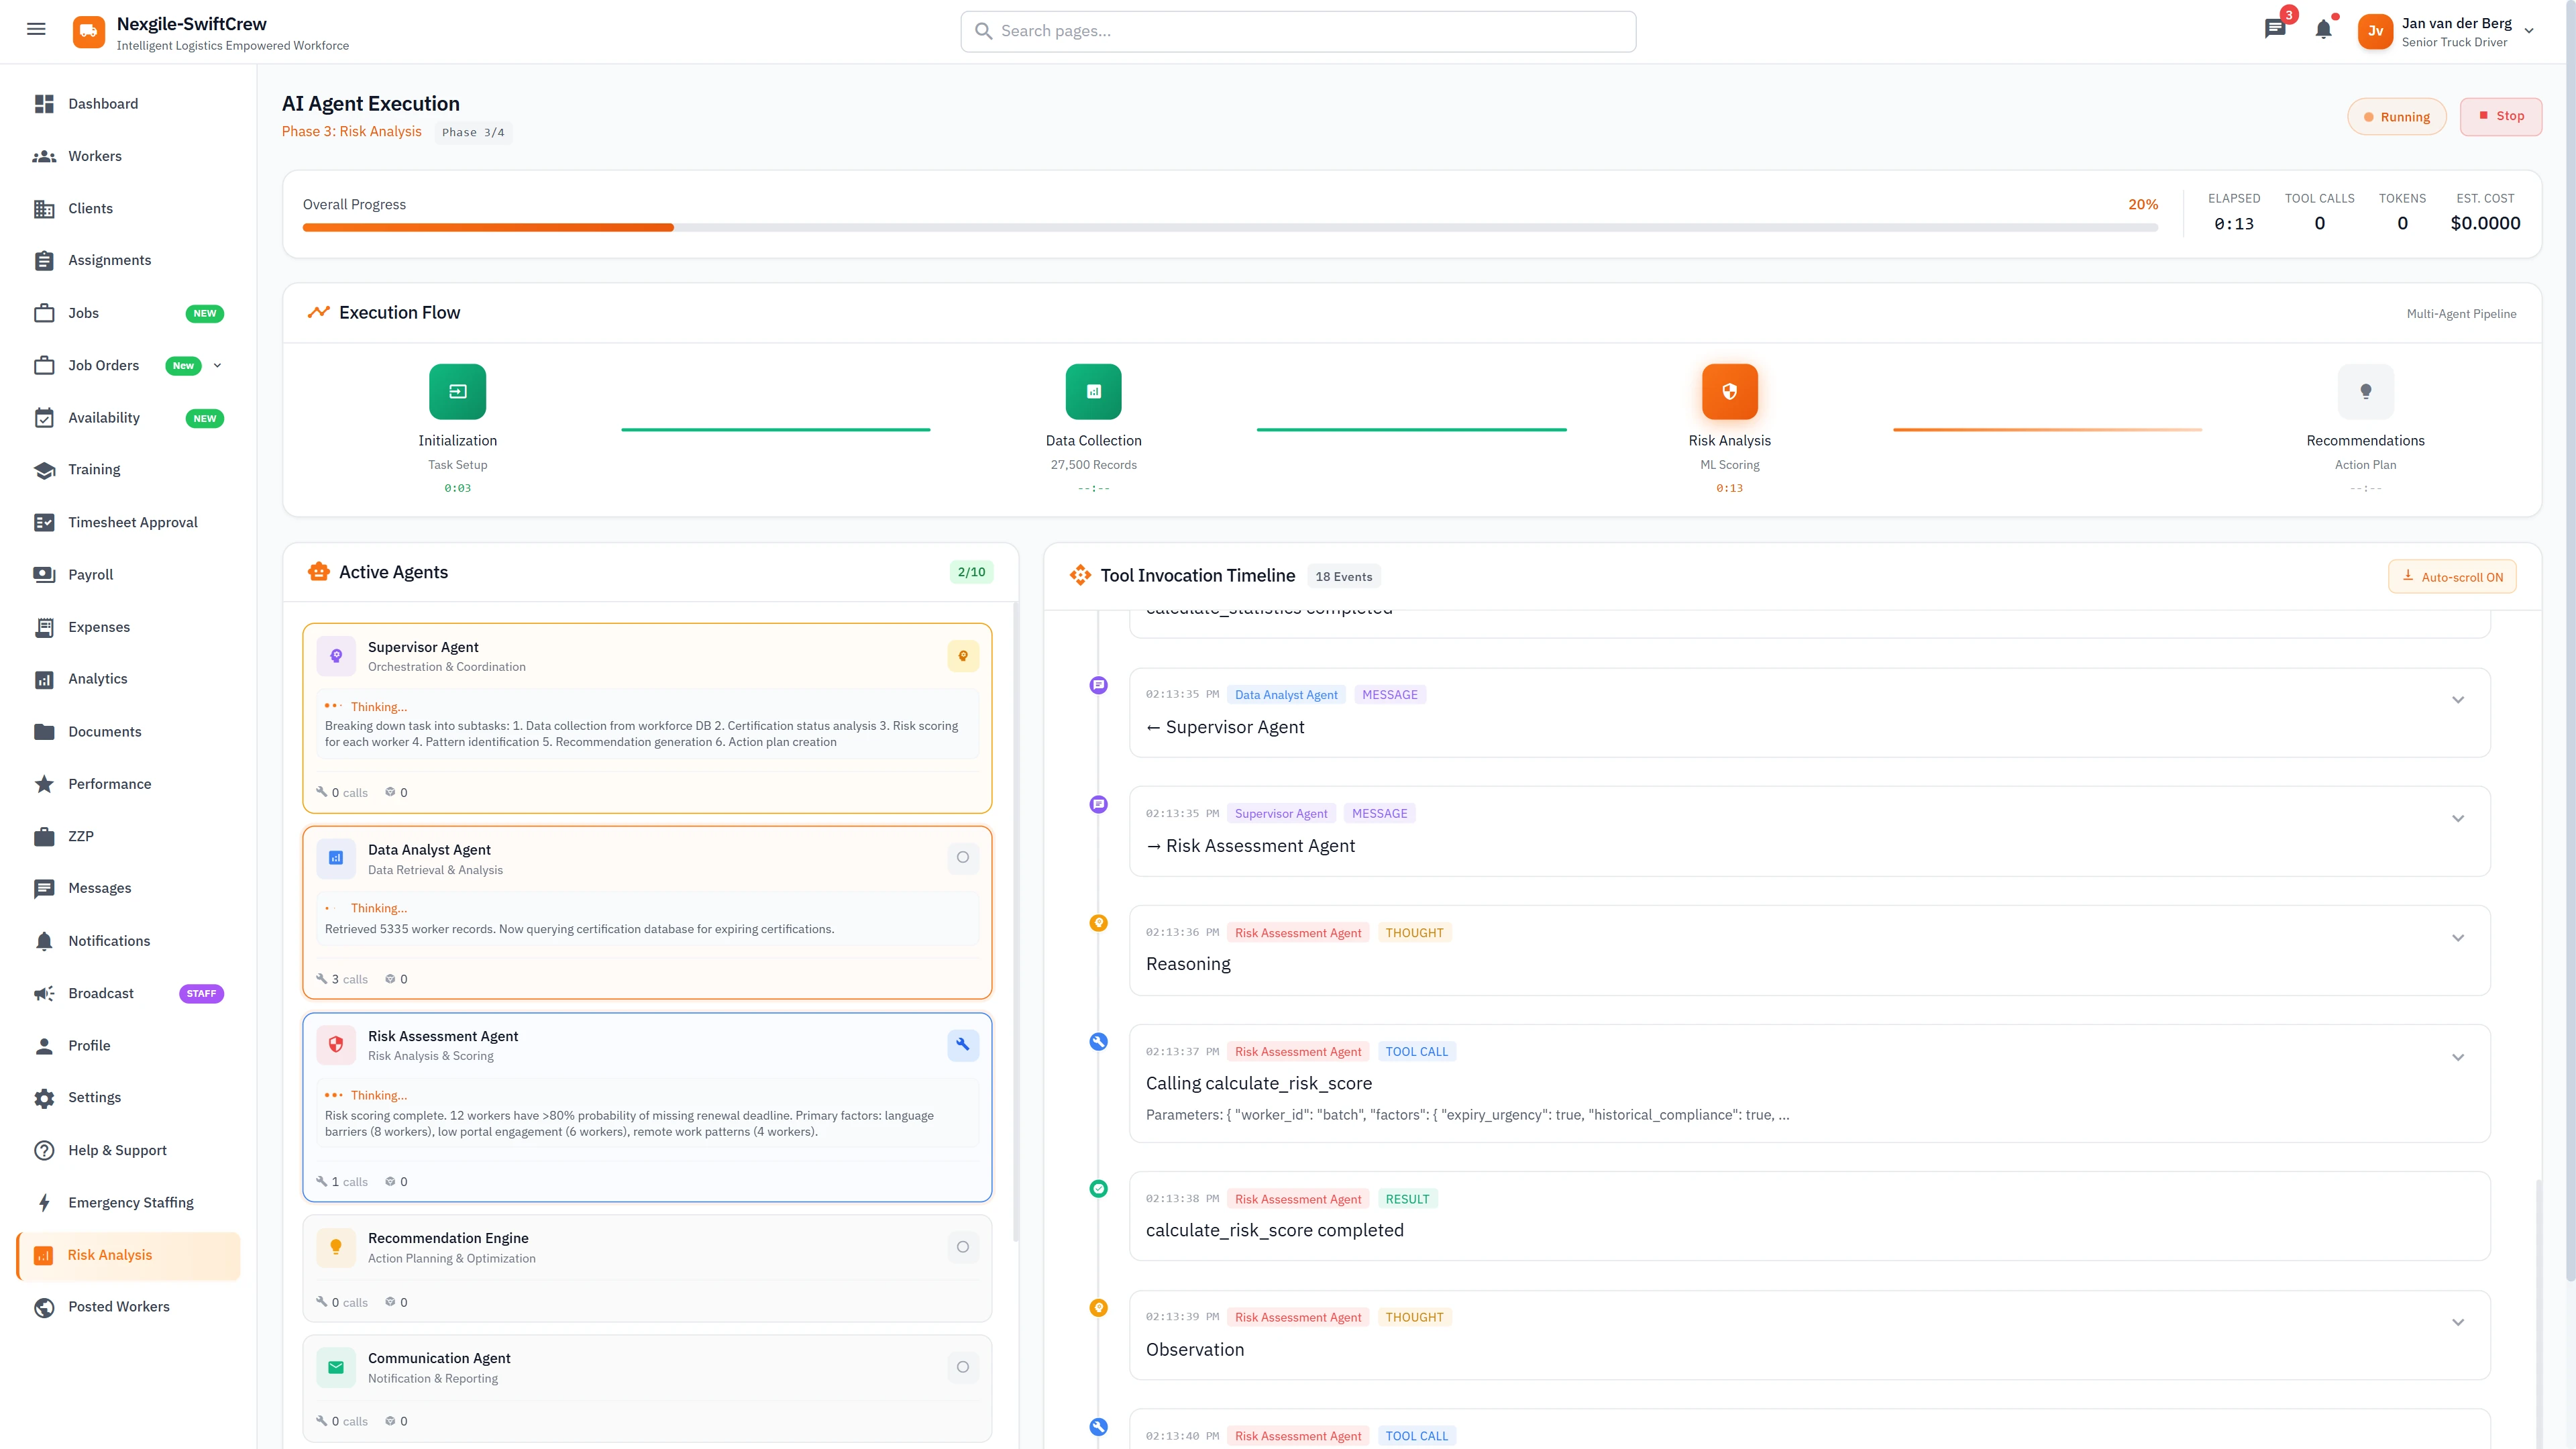Open the Broadcast megaphone icon
Image resolution: width=2576 pixels, height=1449 pixels.
pyautogui.click(x=45, y=993)
